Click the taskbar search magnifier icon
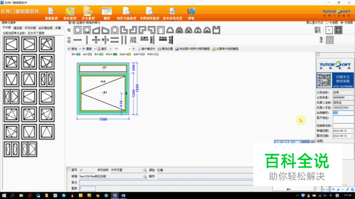Screen dimensions: 355x199 pyautogui.click(x=12, y=195)
